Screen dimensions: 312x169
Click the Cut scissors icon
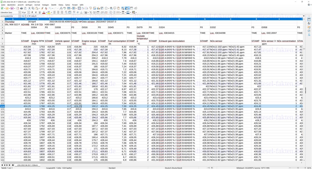[29, 8]
